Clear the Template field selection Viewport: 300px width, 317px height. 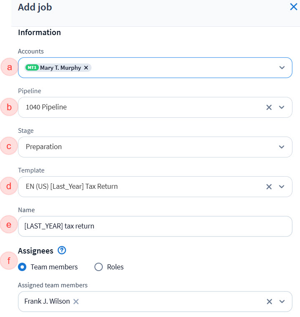pyautogui.click(x=269, y=187)
